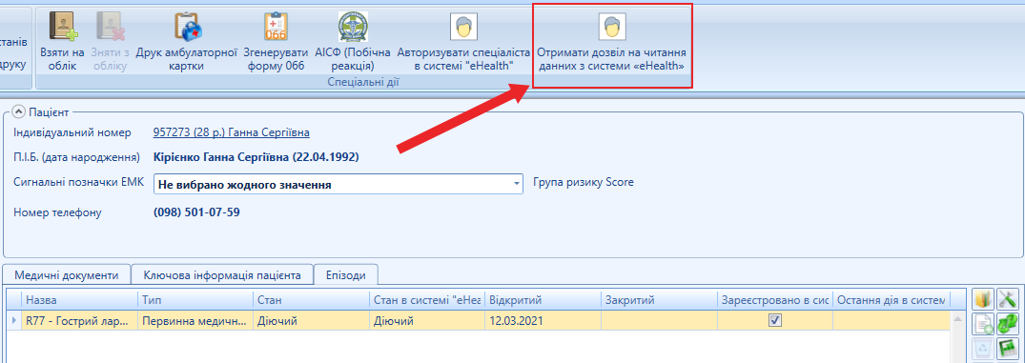This screenshot has width=1025, height=363.
Task: Click 'Група ризику Score' label
Action: [584, 182]
